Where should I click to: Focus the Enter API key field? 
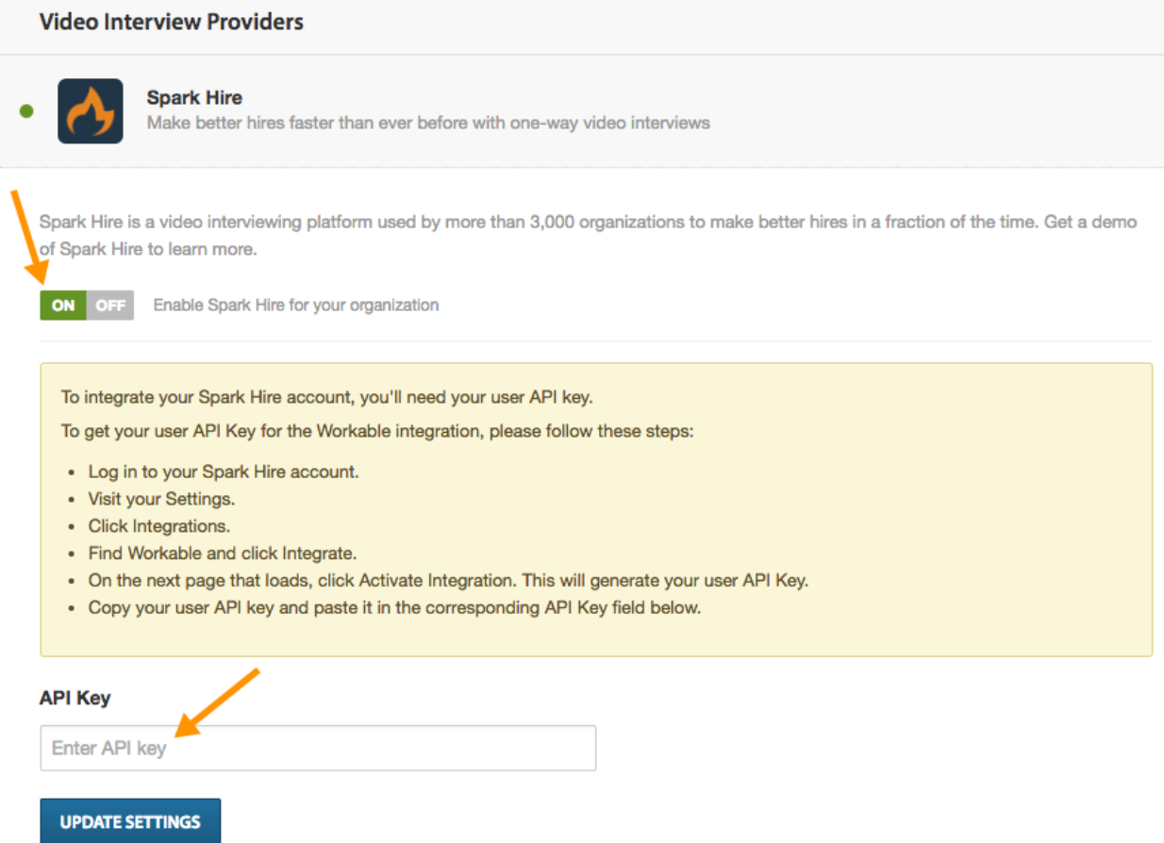pyautogui.click(x=318, y=748)
